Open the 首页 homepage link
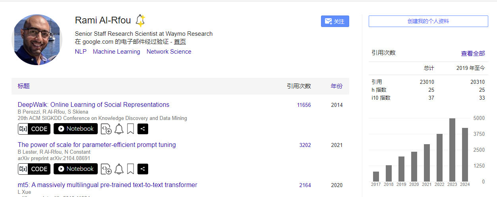 point(180,42)
